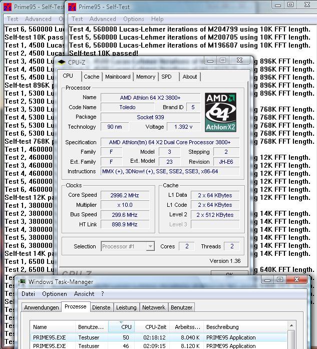The image size is (317, 349).
Task: Click the HT Link value 898.9 MHz
Action: [125, 224]
